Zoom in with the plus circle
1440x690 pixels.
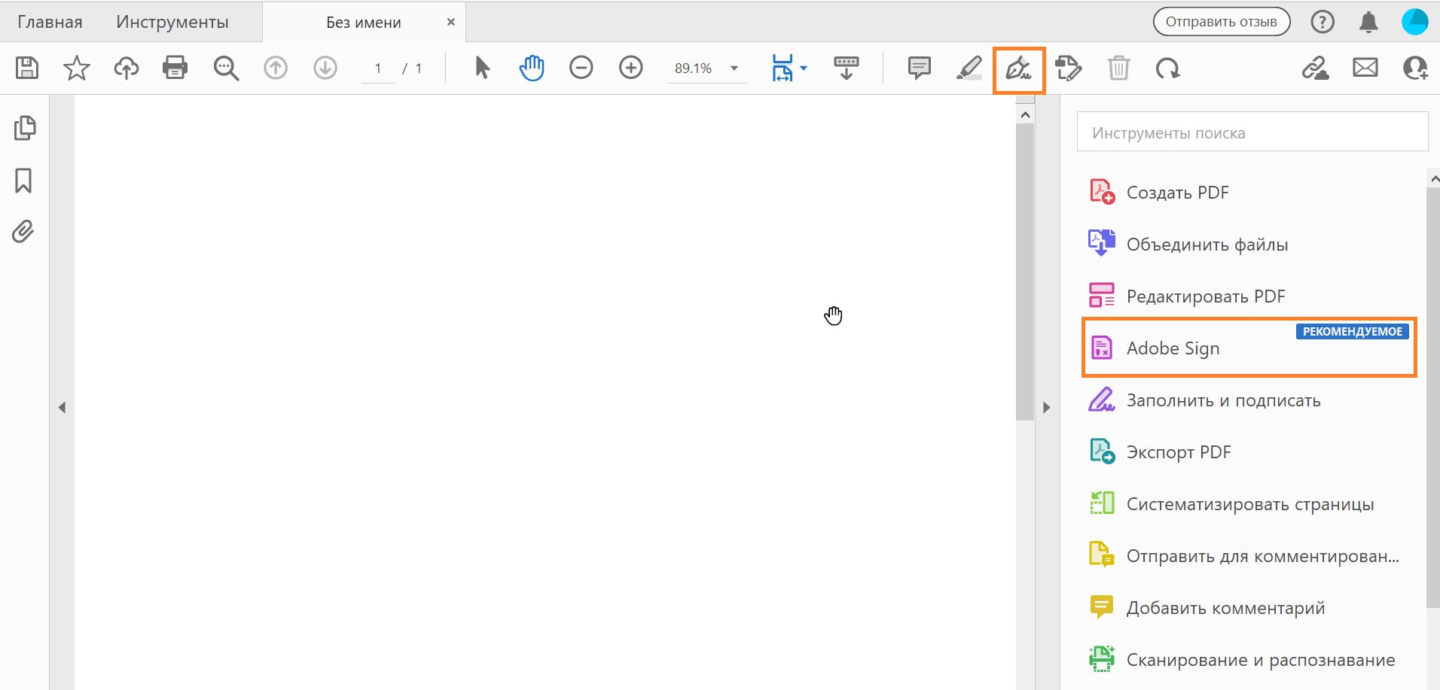(x=631, y=68)
